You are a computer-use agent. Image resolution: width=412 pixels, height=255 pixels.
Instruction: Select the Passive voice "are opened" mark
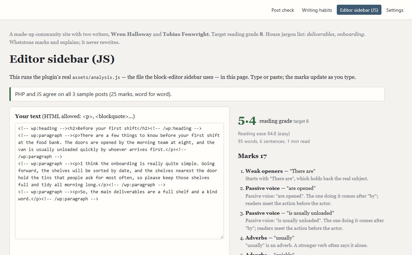280,188
